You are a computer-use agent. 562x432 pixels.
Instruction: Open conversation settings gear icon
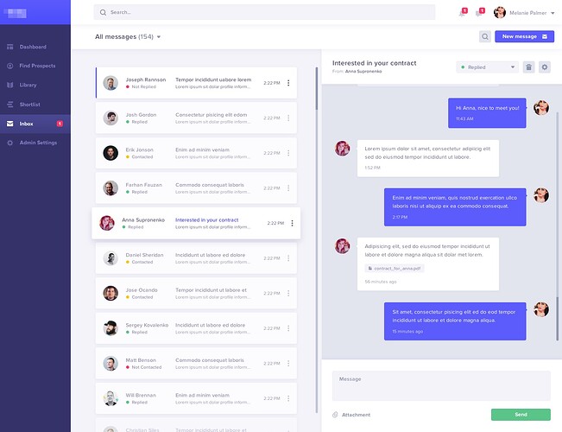pos(545,67)
